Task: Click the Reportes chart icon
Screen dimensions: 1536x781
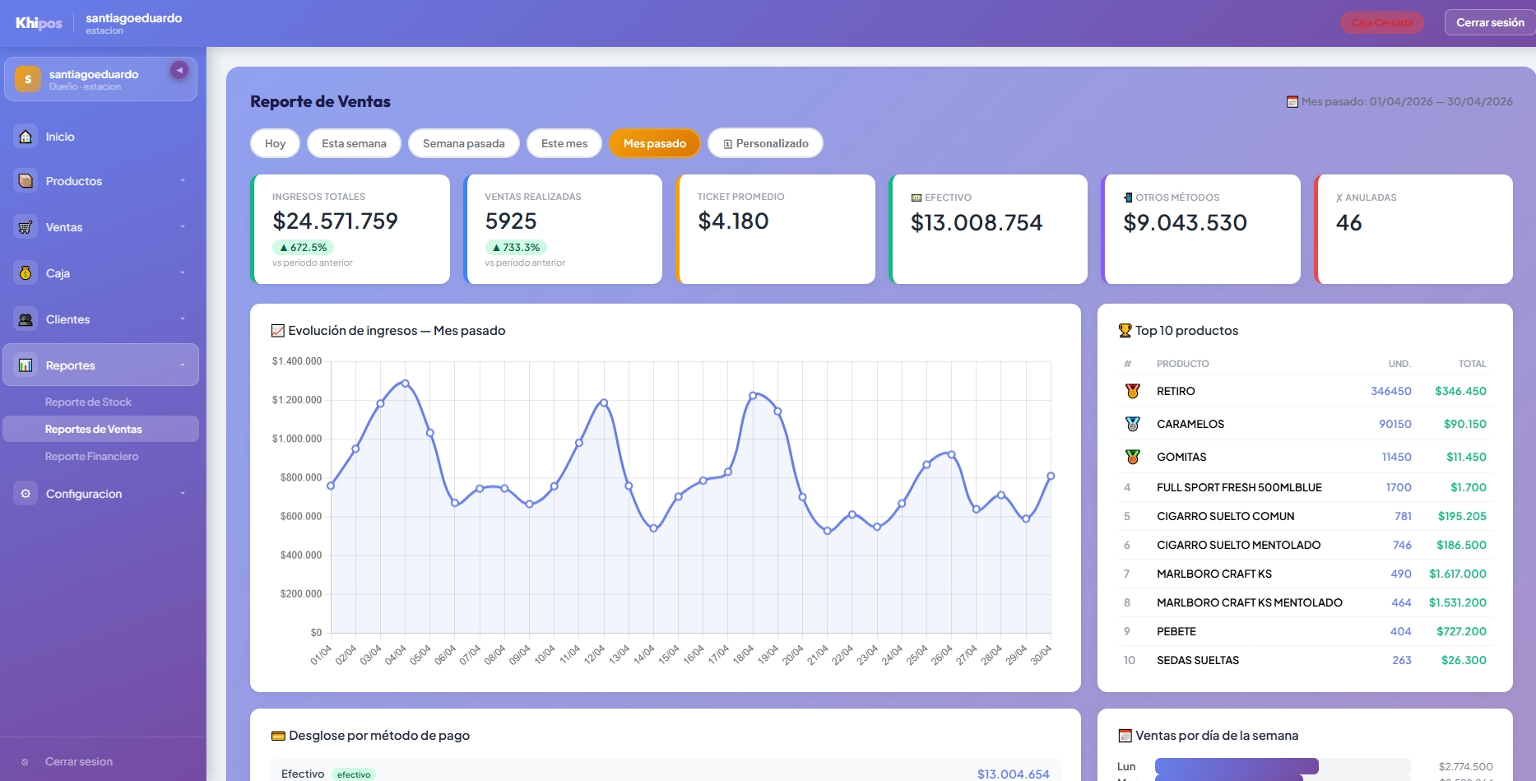Action: [x=26, y=365]
